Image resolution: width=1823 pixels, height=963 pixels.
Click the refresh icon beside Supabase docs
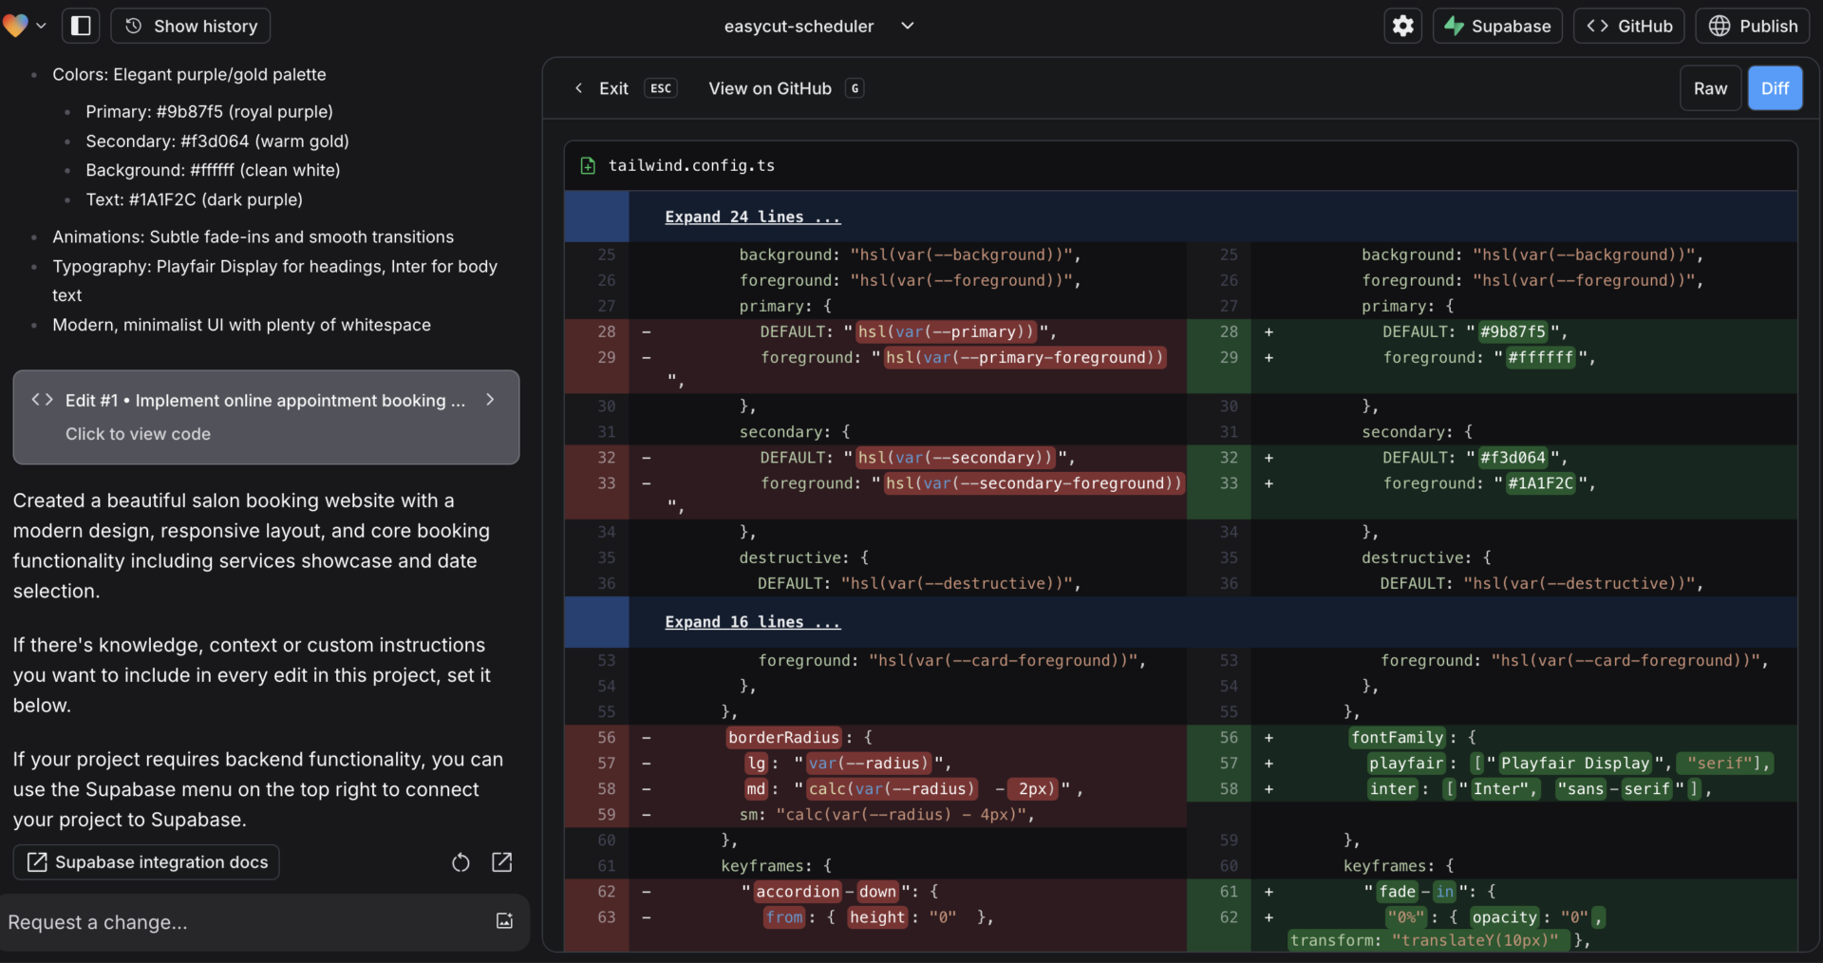coord(460,862)
